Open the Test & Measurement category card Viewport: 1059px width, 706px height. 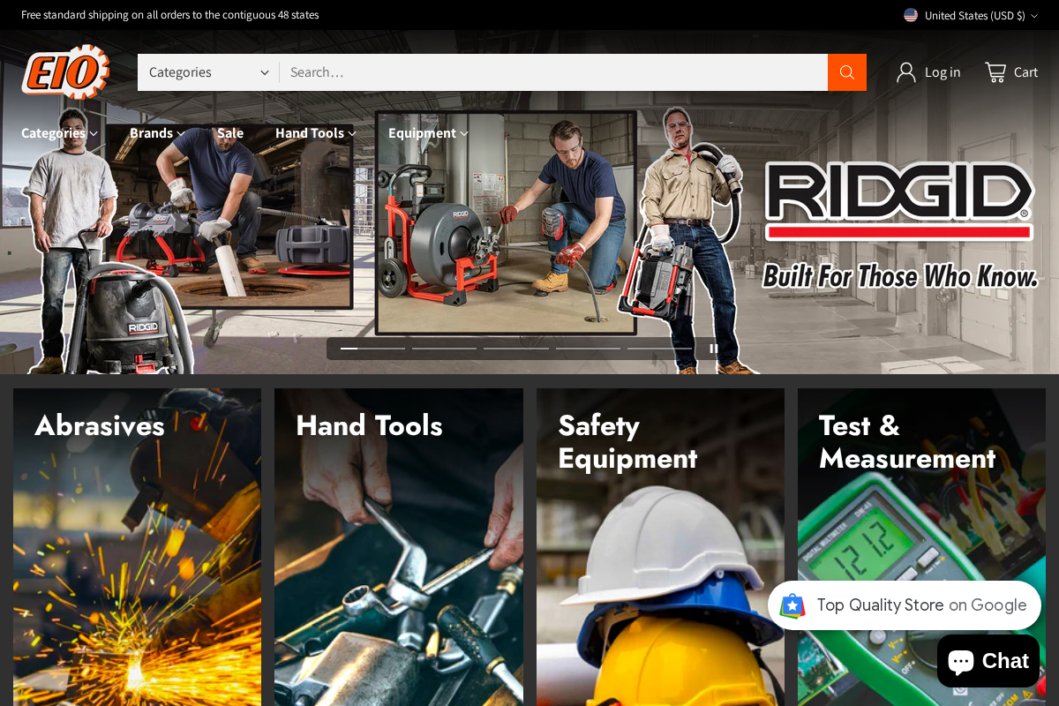pos(920,547)
